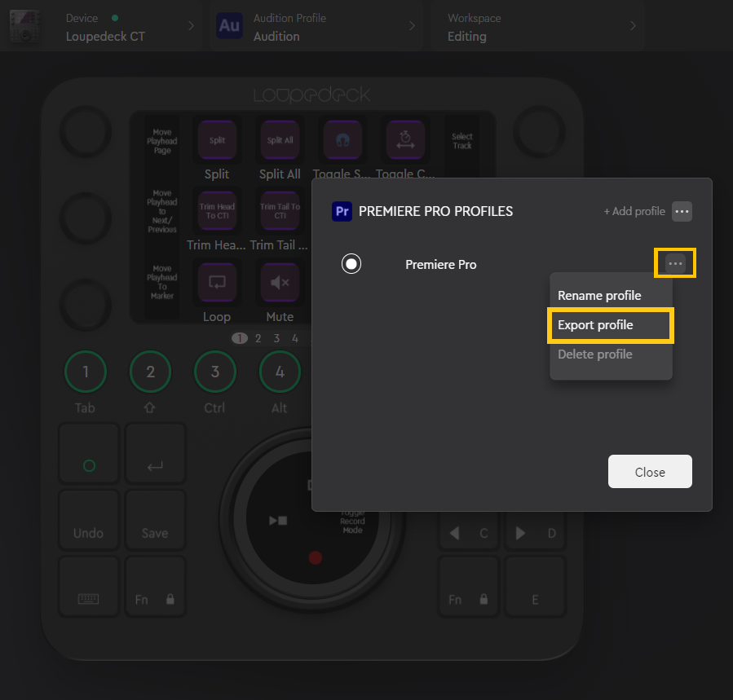Choose Rename profile from the menu
This screenshot has height=700, width=733.
599,295
